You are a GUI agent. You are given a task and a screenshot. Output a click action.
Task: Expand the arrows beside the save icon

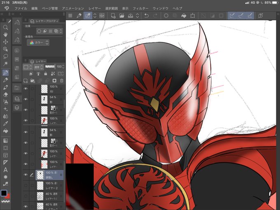tap(137, 16)
